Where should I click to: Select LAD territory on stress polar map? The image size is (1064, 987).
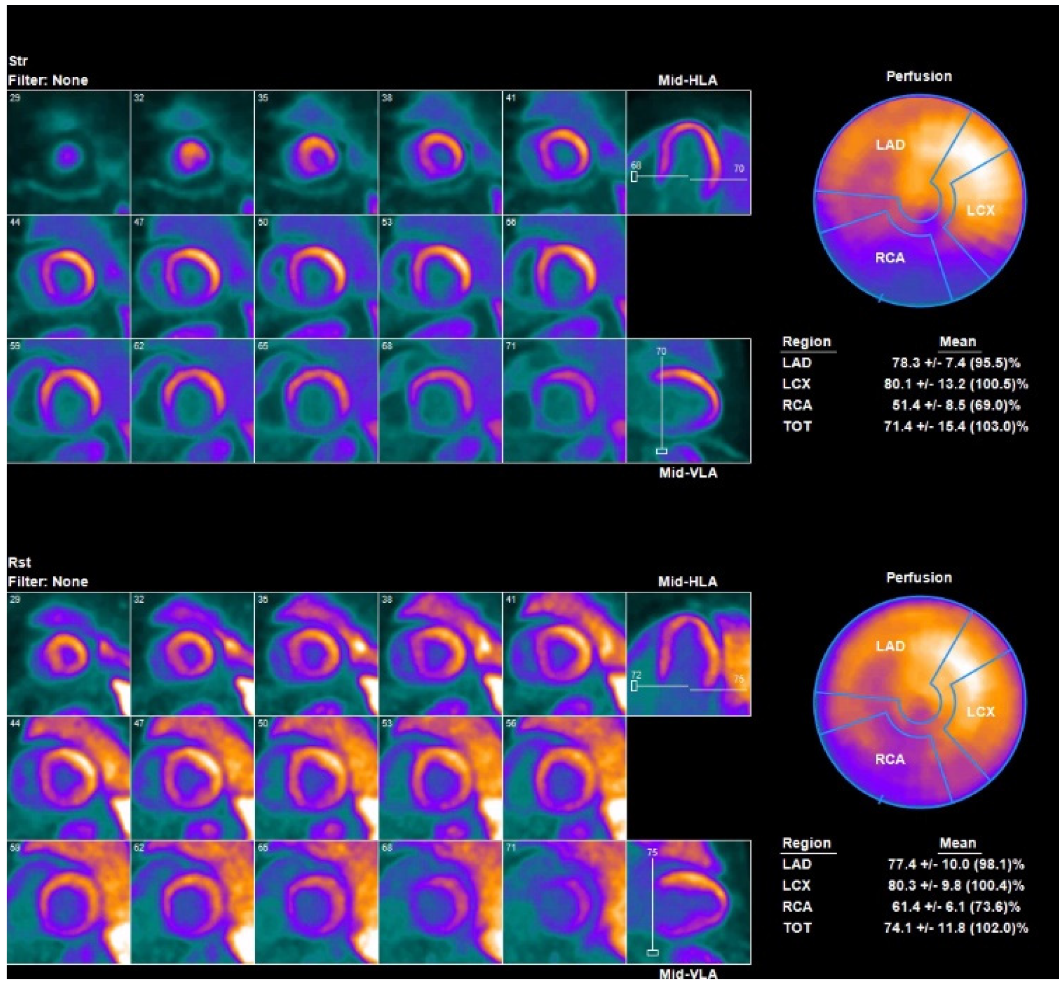click(x=890, y=145)
